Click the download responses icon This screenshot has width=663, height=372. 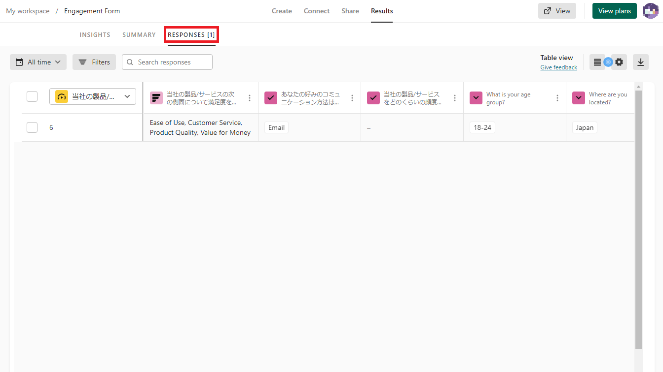click(x=640, y=62)
